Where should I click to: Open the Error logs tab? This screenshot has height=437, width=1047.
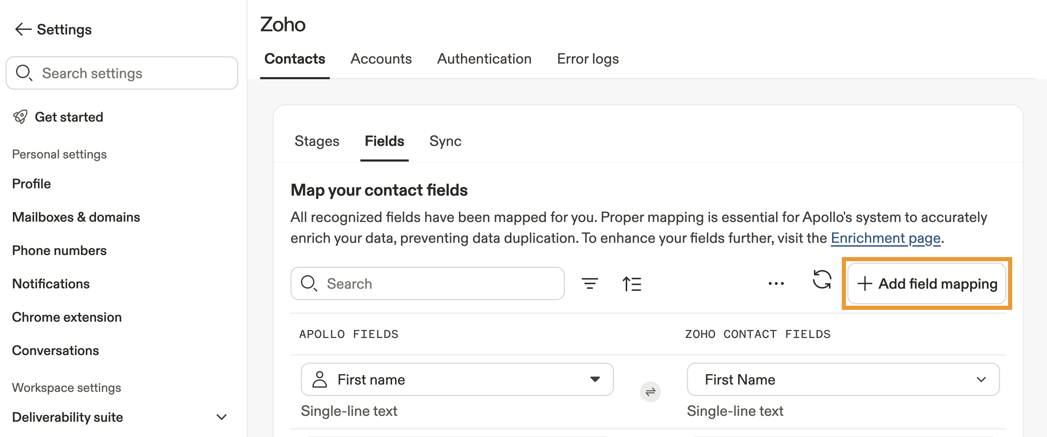pos(587,59)
